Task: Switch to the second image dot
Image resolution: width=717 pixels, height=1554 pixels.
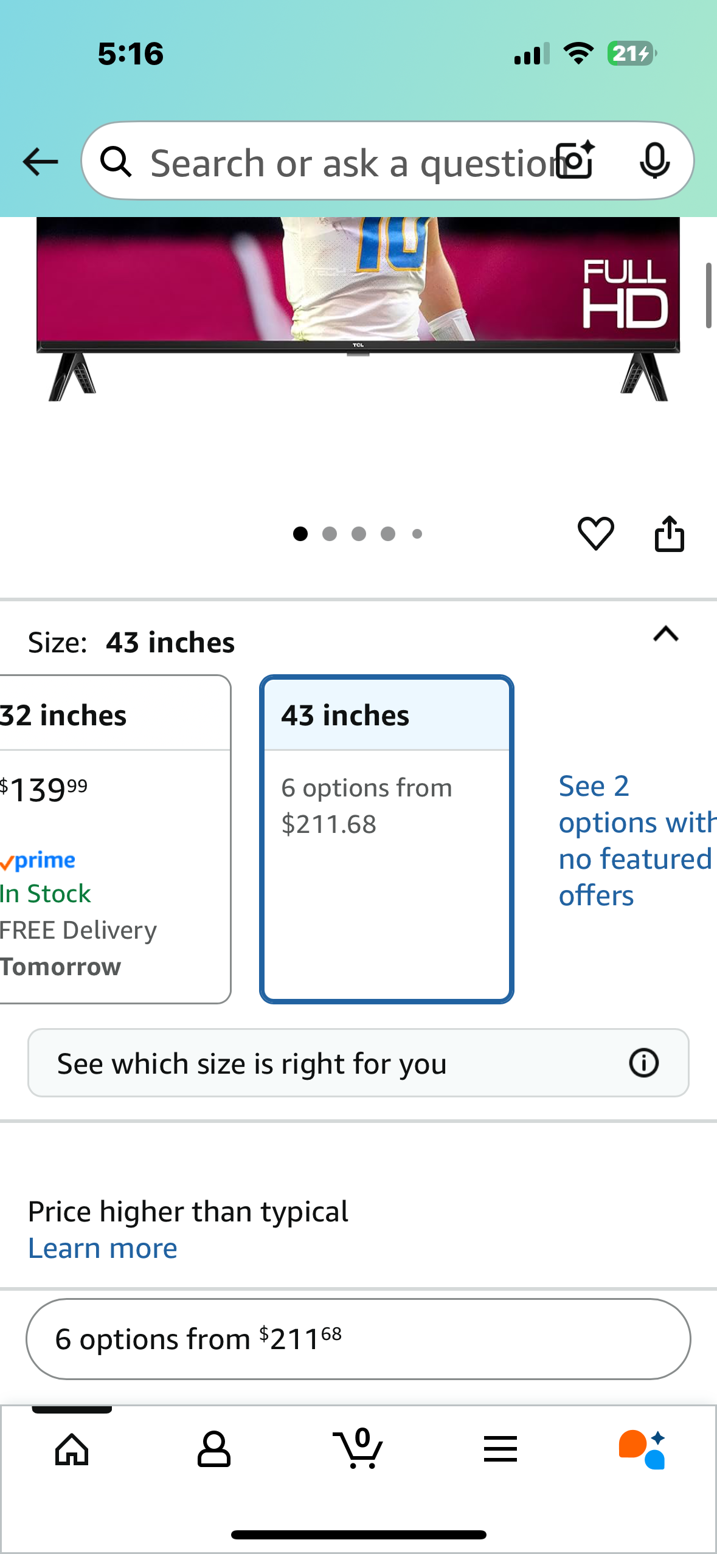Action: coord(330,534)
